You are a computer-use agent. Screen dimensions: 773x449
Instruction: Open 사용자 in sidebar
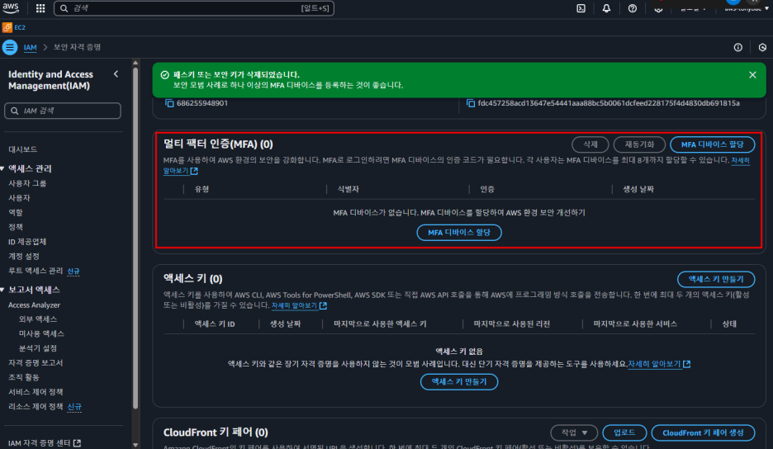pos(19,197)
